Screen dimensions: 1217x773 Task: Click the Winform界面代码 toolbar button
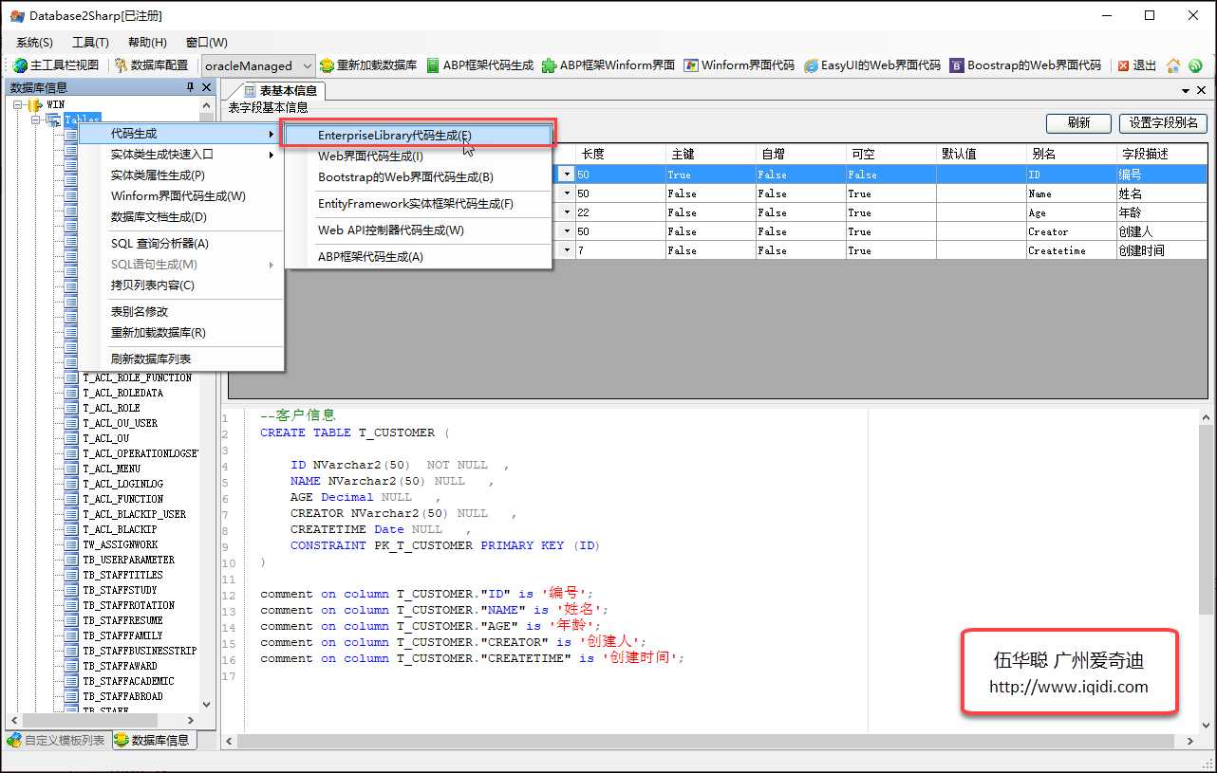click(740, 65)
